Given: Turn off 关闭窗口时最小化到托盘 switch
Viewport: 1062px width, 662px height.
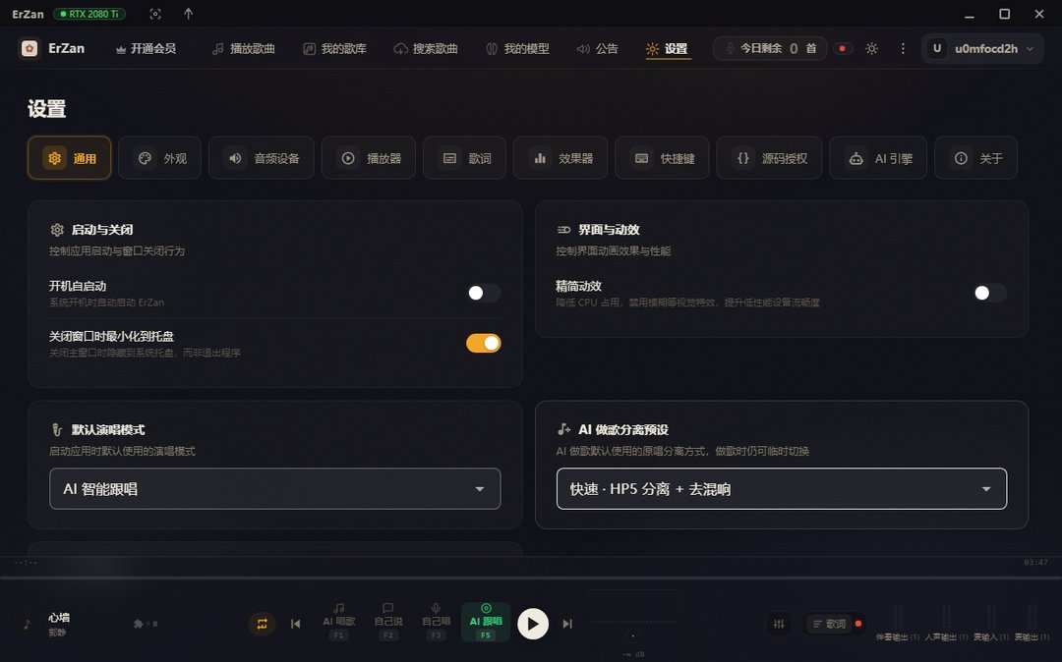Looking at the screenshot, I should click(x=484, y=344).
